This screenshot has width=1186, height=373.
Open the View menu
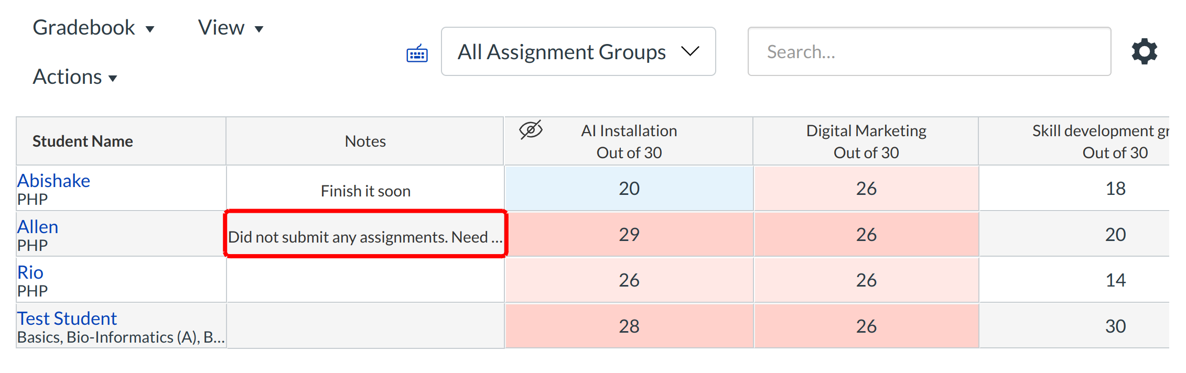230,28
